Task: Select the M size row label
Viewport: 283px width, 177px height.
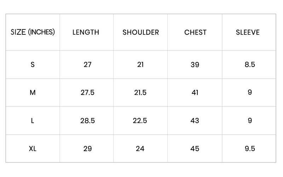Action: tap(33, 93)
